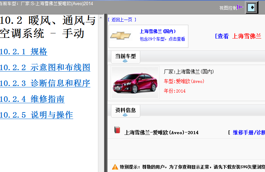265x172 pixels.
Task: Click the 特别提示 notice text
Action: (x=192, y=167)
